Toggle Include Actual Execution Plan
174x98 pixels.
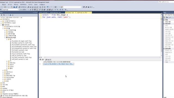40,10
